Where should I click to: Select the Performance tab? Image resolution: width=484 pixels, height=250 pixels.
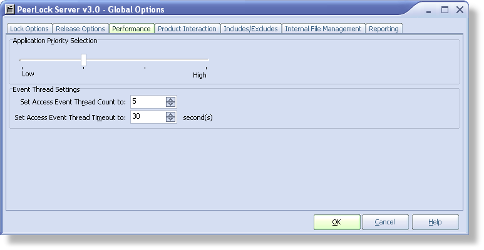point(131,29)
